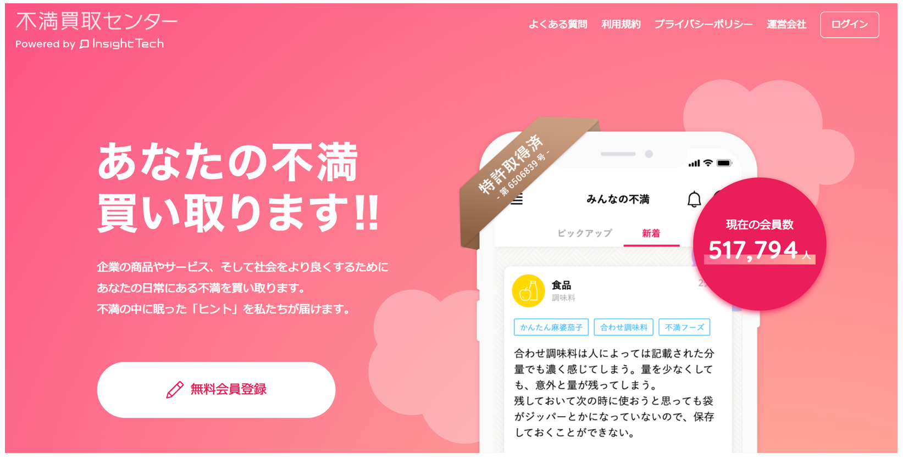Click the yellow food category icon
Screen dimensions: 903x459
click(x=528, y=290)
